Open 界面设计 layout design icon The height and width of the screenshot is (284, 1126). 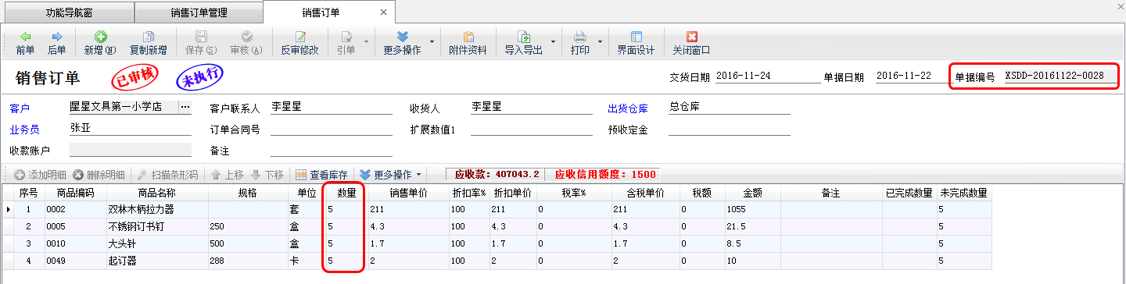636,37
